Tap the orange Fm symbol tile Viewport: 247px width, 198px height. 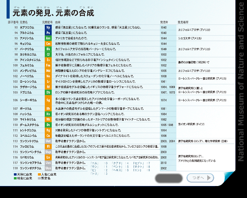(x=48, y=65)
